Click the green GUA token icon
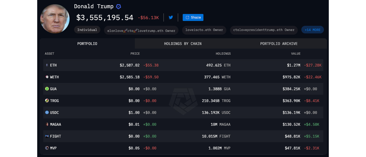Image resolution: width=366 pixels, height=157 pixels. (x=47, y=89)
